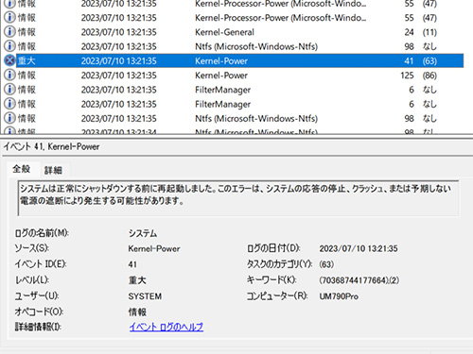Viewport: 473px width, 354px height.
Task: Click the ログの名前(M): label
Action: [42, 233]
